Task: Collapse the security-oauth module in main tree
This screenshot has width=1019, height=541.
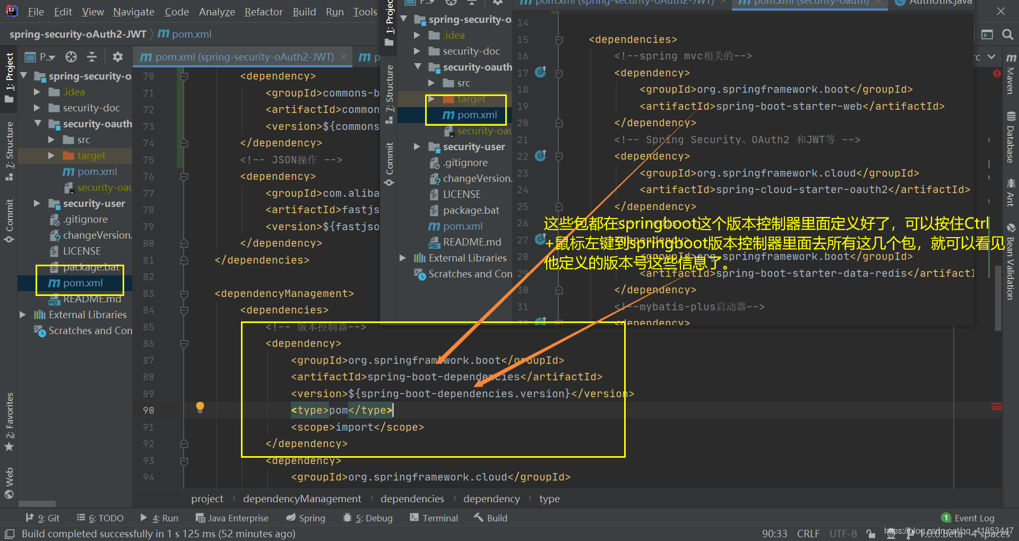Action: coord(37,124)
